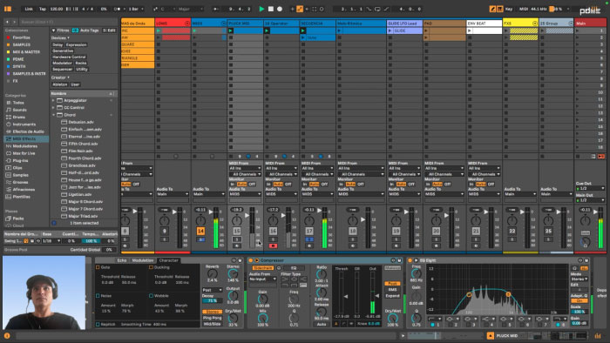Collapse the Devices filter group
This screenshot has height=343, width=610.
(x=60, y=37)
